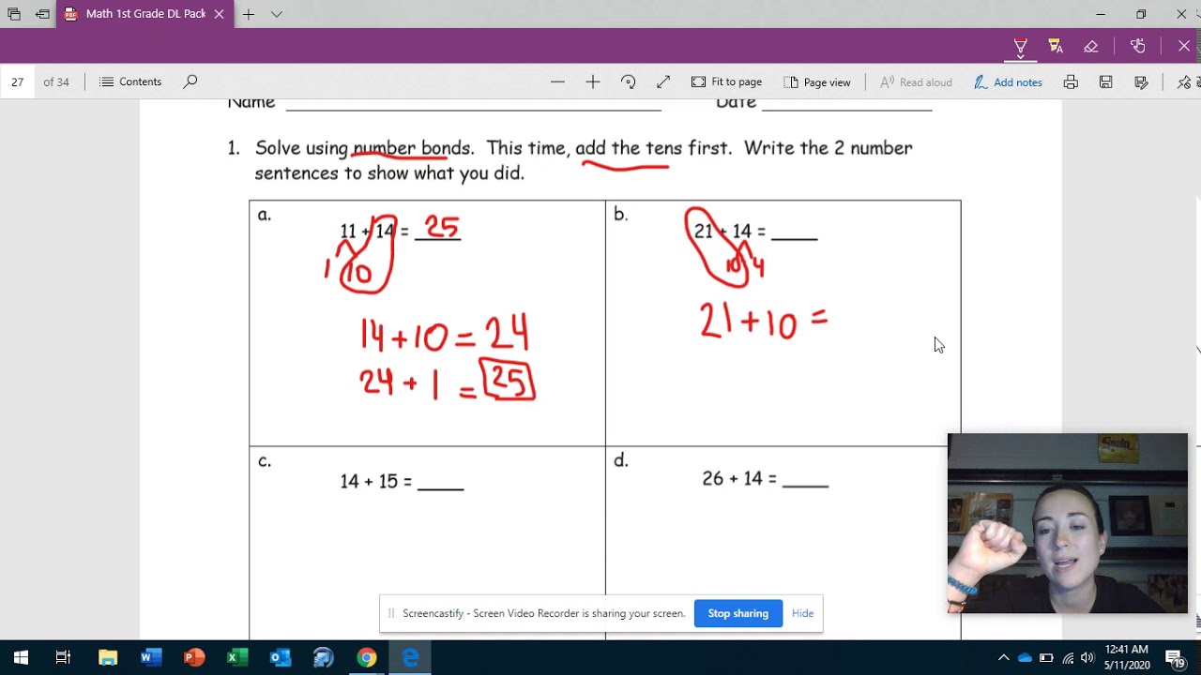Viewport: 1201px width, 675px height.
Task: Open Task View on taskbar
Action: (63, 657)
